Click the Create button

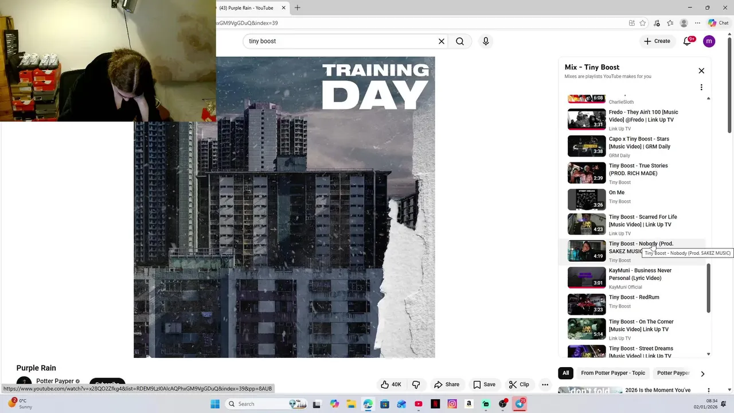coord(657,41)
